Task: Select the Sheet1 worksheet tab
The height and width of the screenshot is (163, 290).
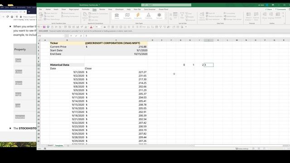Action: click(50, 146)
